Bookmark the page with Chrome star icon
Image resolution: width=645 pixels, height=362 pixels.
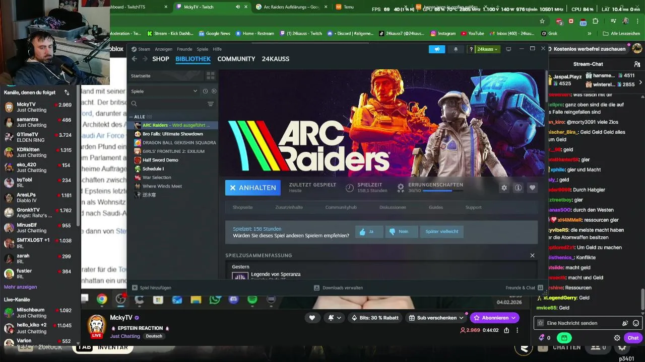[x=542, y=21]
